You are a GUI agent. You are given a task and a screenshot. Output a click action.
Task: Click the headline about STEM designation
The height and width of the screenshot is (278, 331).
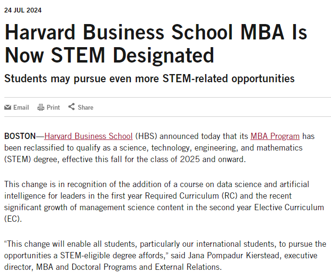pyautogui.click(x=156, y=44)
